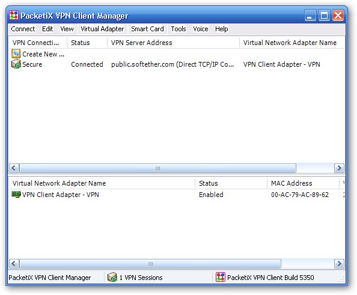Click right arrow of upper horizontal scrollbar
Viewport: 357px width, 295px height.
(339, 168)
